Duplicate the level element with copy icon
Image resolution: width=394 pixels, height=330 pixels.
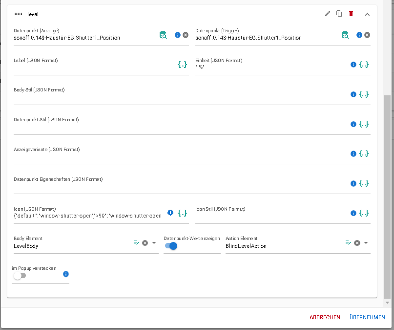(339, 14)
